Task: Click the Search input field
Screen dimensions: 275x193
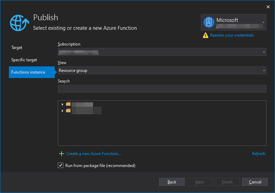Action: tap(162, 89)
